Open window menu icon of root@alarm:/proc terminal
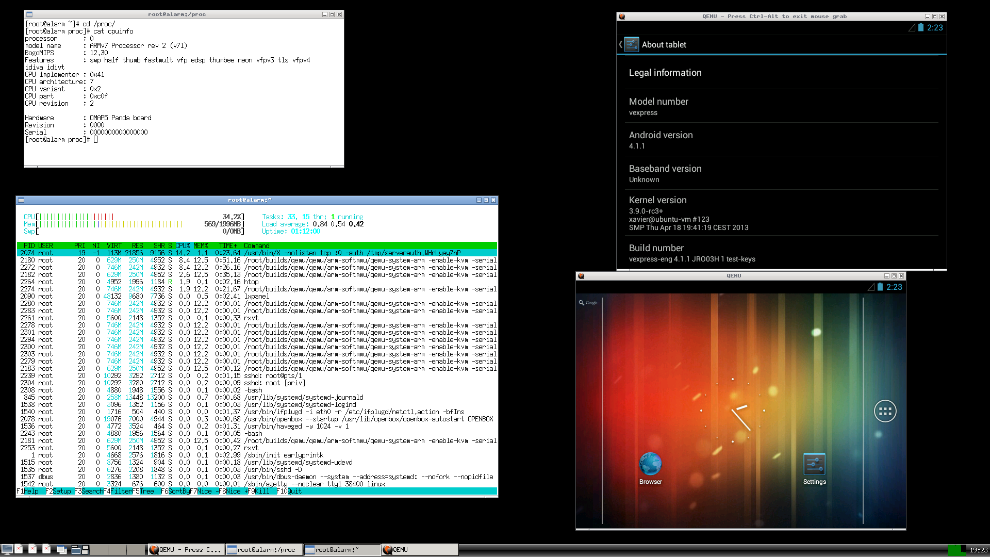The width and height of the screenshot is (990, 557). pyautogui.click(x=29, y=14)
